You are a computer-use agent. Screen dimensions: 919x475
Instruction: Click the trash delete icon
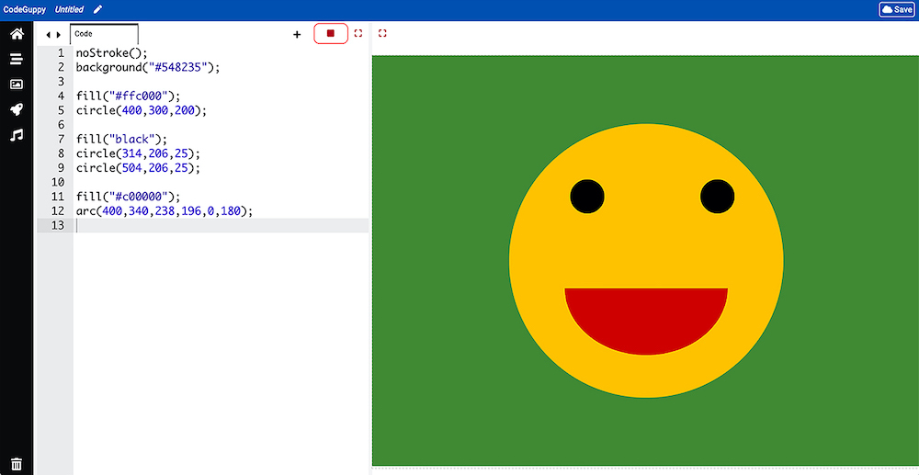point(17,465)
